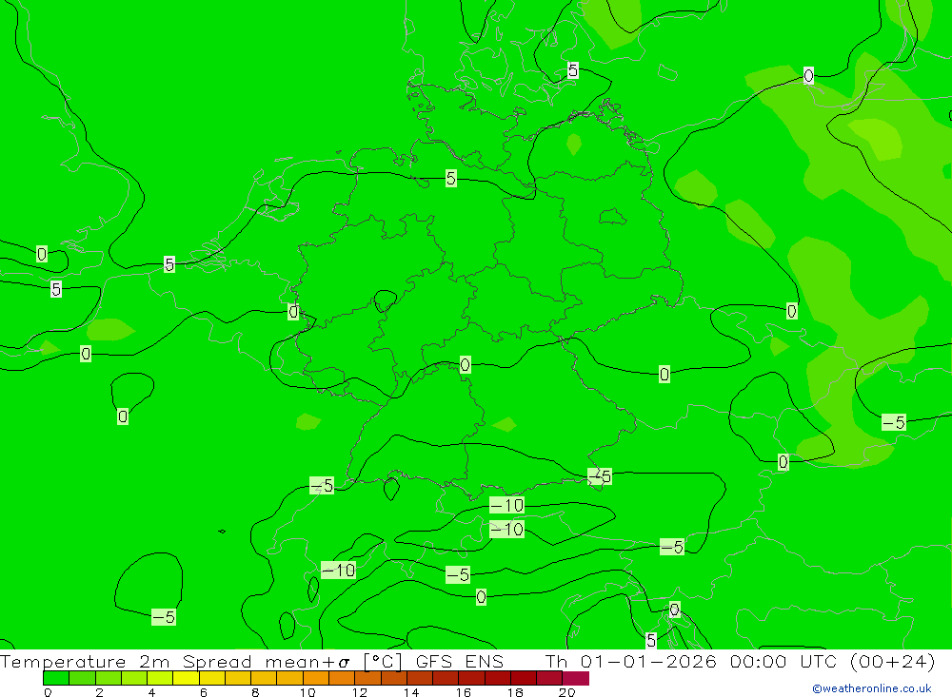Open the weatheronline.co.uk copyright link
This screenshot has height=697, width=952.
[x=871, y=688]
